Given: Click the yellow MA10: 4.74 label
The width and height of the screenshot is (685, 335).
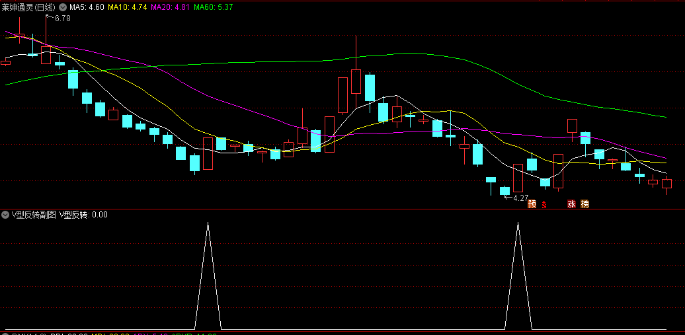Looking at the screenshot, I should (x=127, y=7).
